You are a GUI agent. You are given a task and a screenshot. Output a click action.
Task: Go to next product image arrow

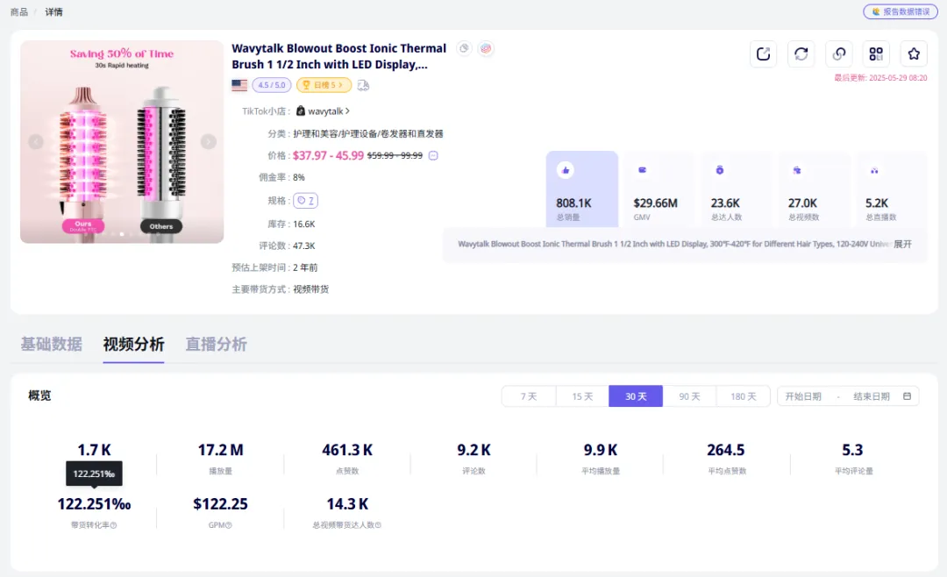pyautogui.click(x=209, y=142)
